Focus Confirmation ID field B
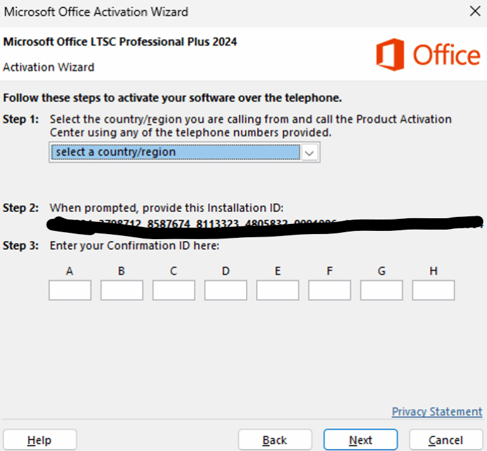The width and height of the screenshot is (487, 451). [122, 291]
